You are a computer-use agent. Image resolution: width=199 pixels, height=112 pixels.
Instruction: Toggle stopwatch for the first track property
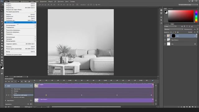pyautogui.click(x=12, y=89)
